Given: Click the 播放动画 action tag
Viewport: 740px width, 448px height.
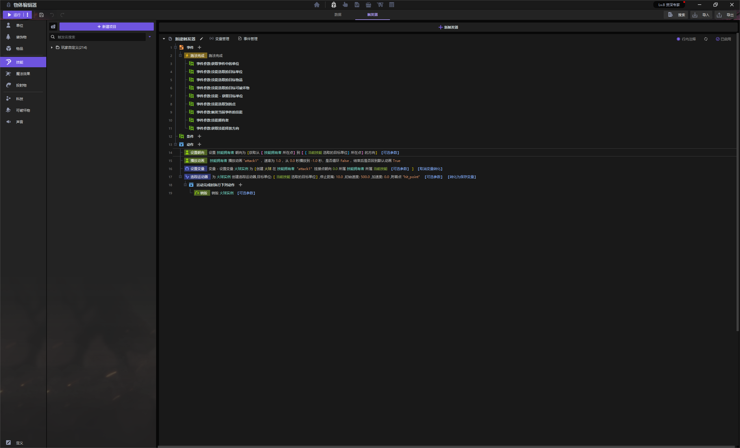Looking at the screenshot, I should click(195, 161).
